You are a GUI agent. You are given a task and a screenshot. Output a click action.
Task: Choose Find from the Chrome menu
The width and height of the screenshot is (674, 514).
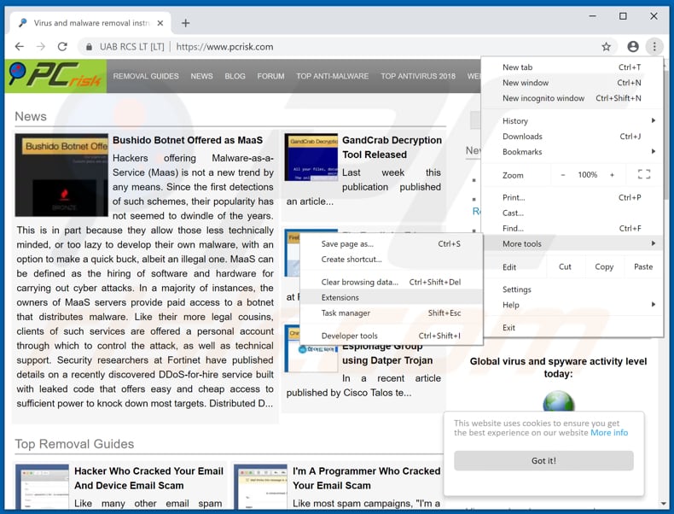572,228
